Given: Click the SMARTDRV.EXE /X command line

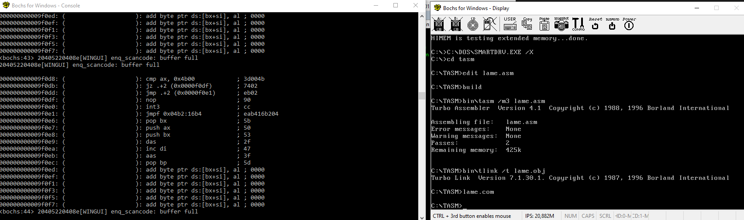Looking at the screenshot, I should [x=482, y=52].
